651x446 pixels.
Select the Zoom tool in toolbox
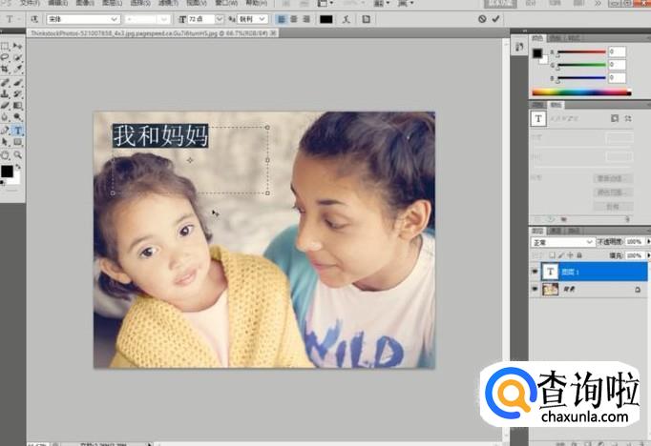(x=18, y=154)
